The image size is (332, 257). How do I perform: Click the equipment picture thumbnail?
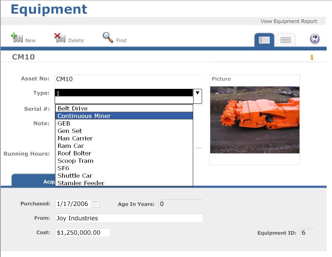click(x=255, y=120)
